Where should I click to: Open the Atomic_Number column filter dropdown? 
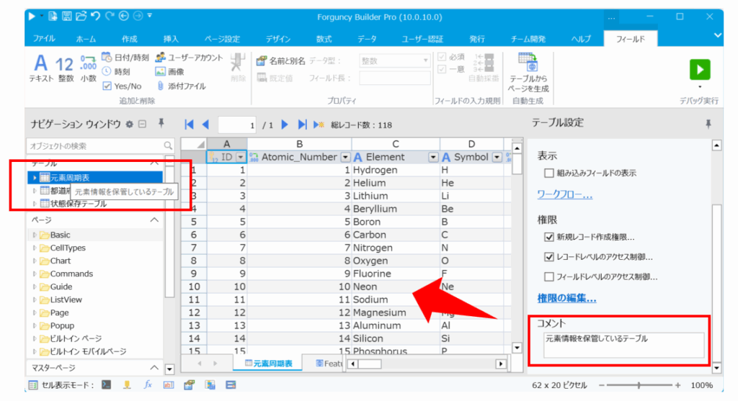click(x=345, y=157)
